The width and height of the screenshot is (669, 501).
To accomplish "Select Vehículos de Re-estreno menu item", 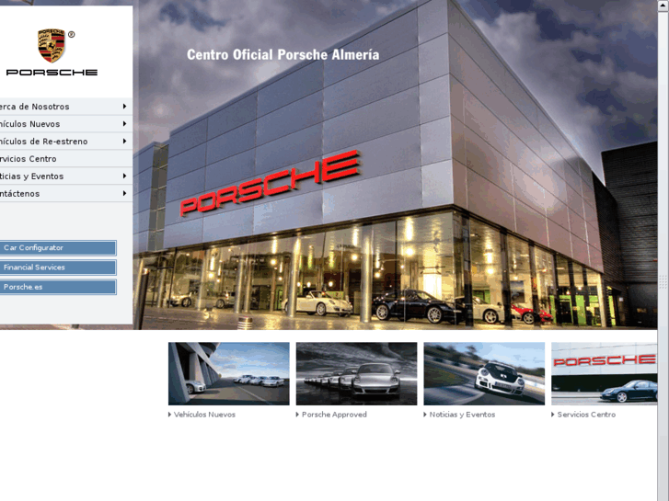I will point(66,142).
